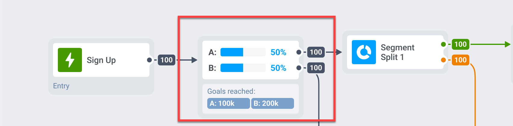Viewport: 513px width, 126px height.
Task: Select the Sign Up node label
Action: coord(101,60)
